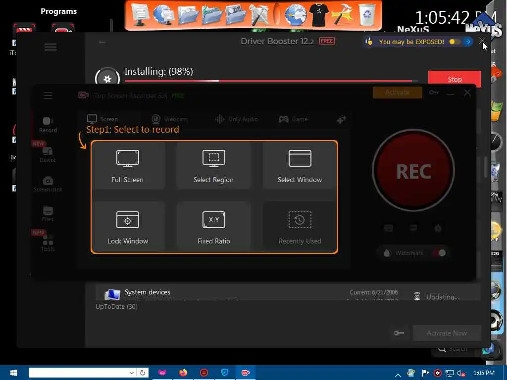The height and width of the screenshot is (380, 507).
Task: Click the muted volume tray icon
Action: click(461, 373)
